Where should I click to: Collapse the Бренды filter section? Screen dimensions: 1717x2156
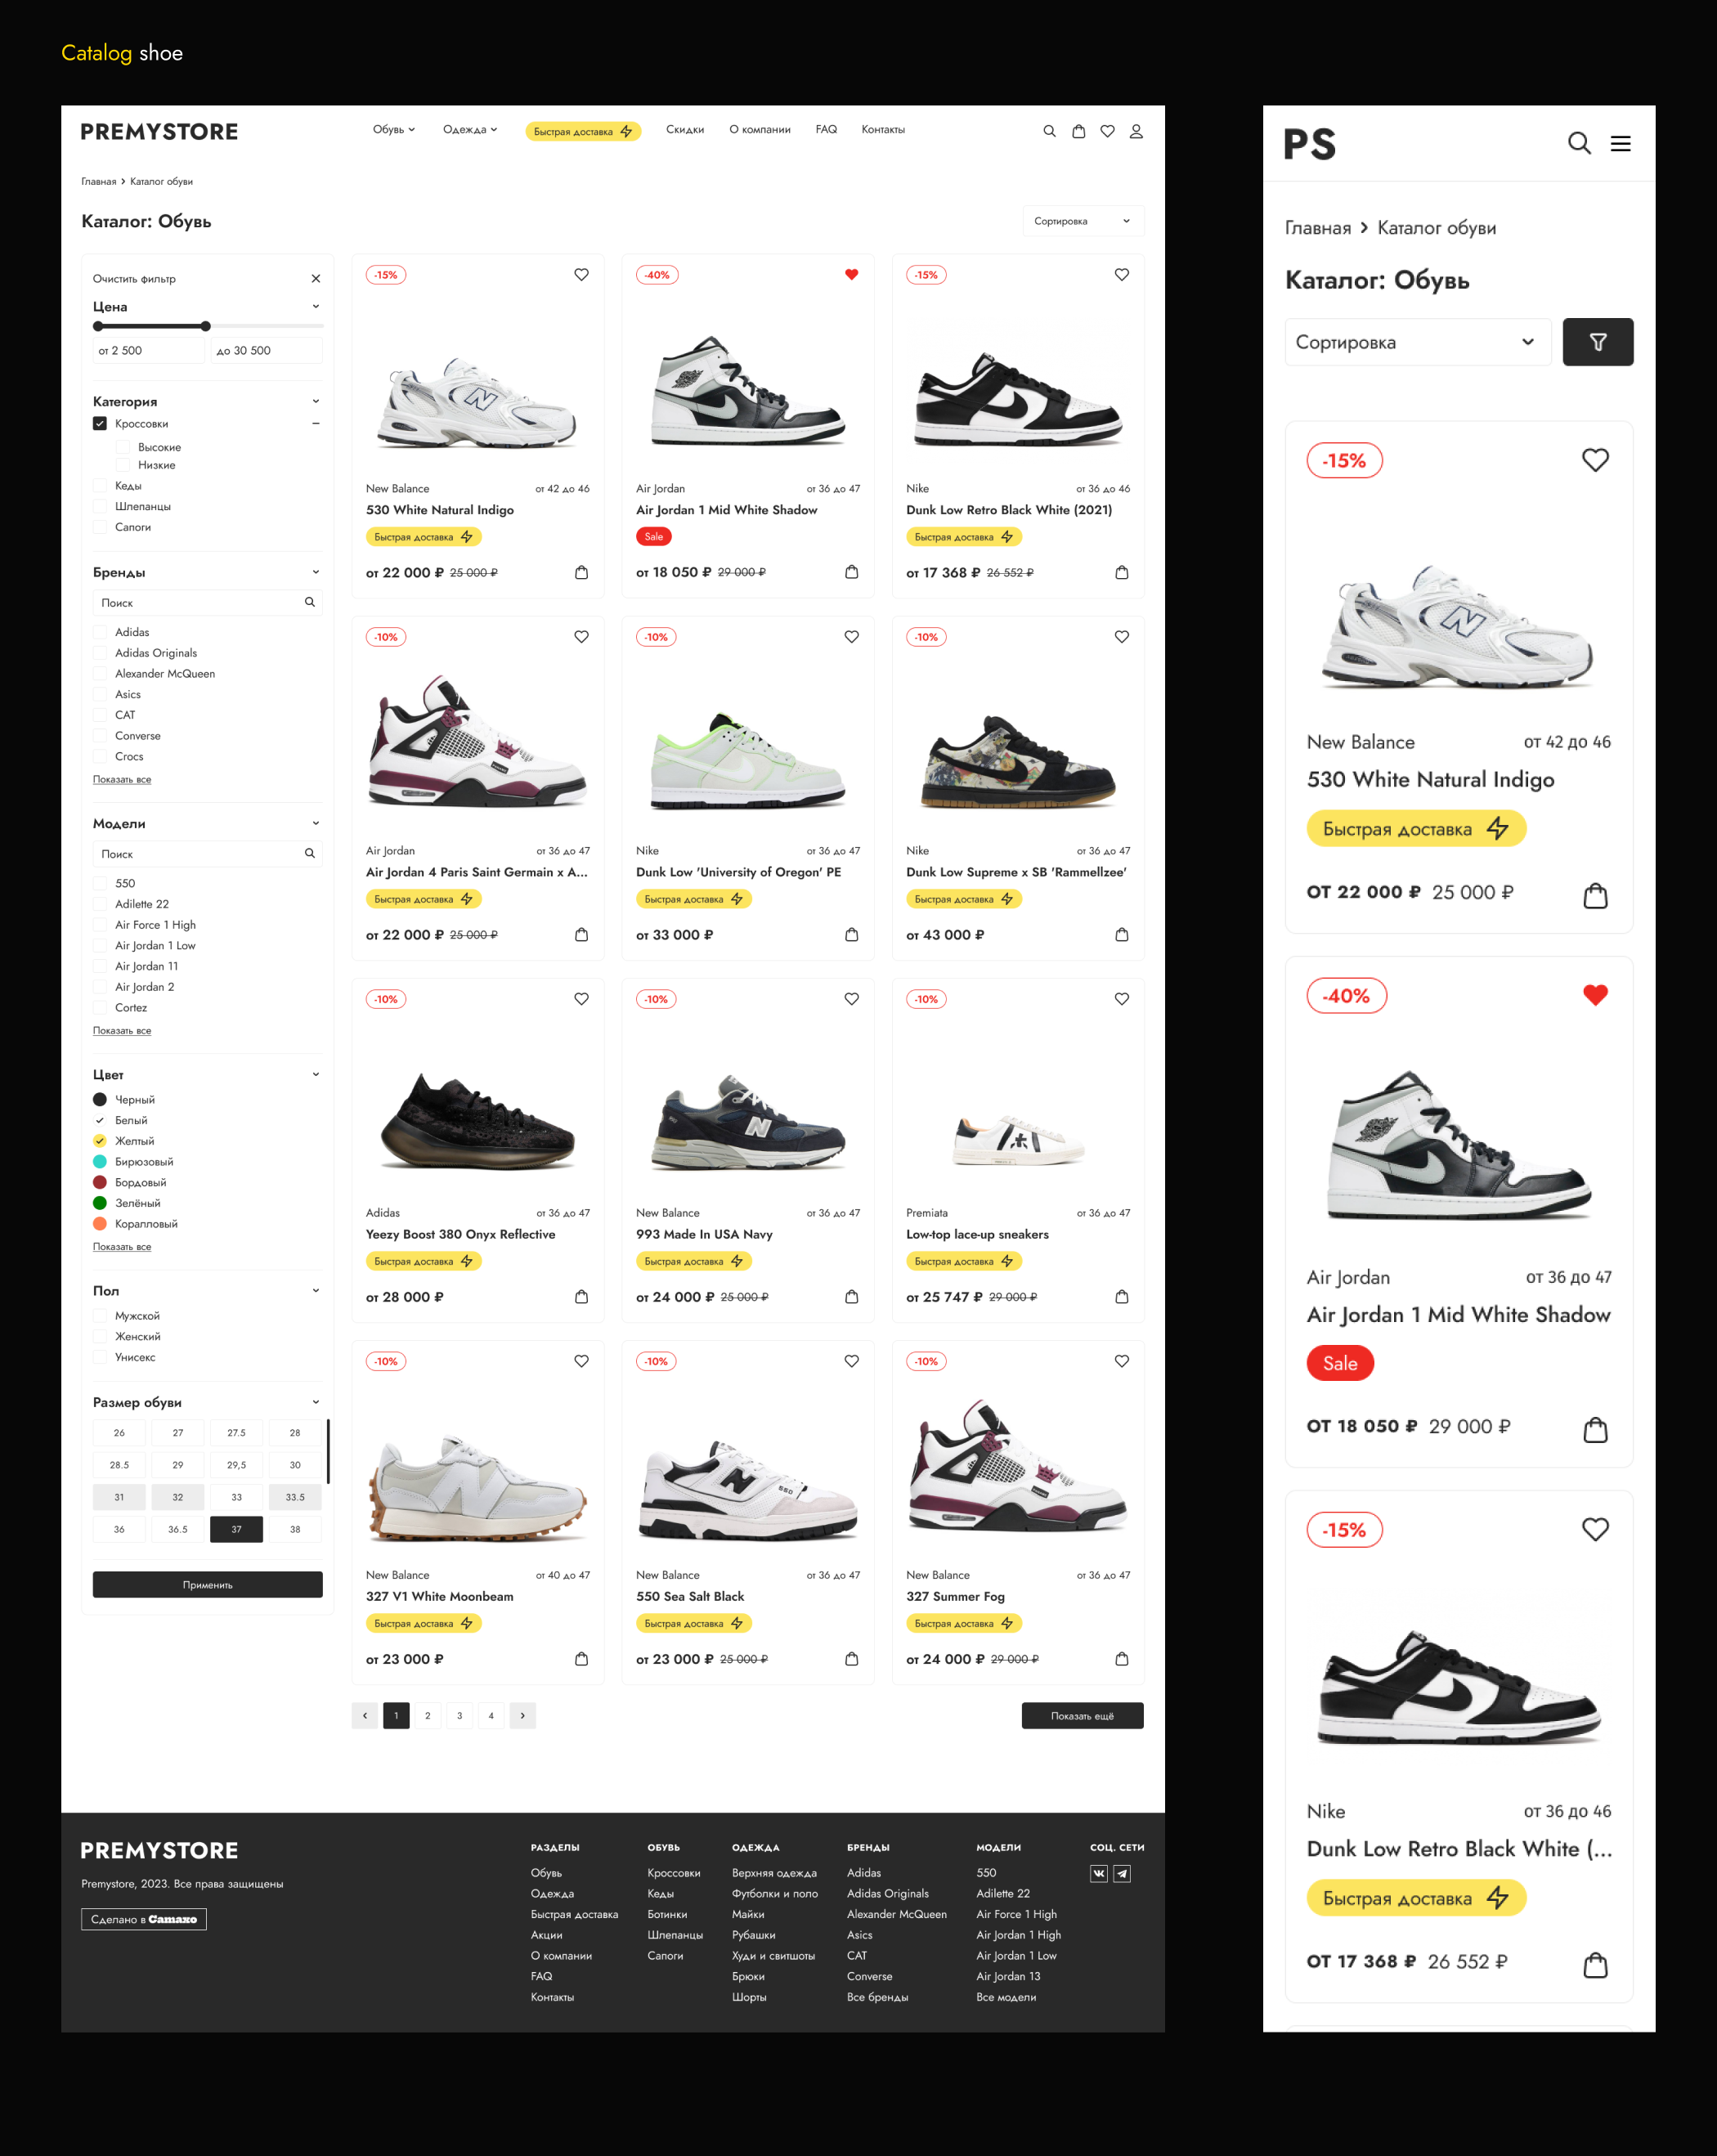click(x=316, y=572)
